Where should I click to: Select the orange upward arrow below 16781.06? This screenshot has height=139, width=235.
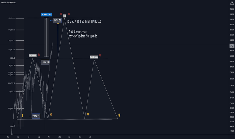(58, 39)
